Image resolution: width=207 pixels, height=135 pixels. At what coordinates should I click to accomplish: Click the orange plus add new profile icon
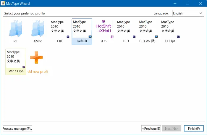36,57
